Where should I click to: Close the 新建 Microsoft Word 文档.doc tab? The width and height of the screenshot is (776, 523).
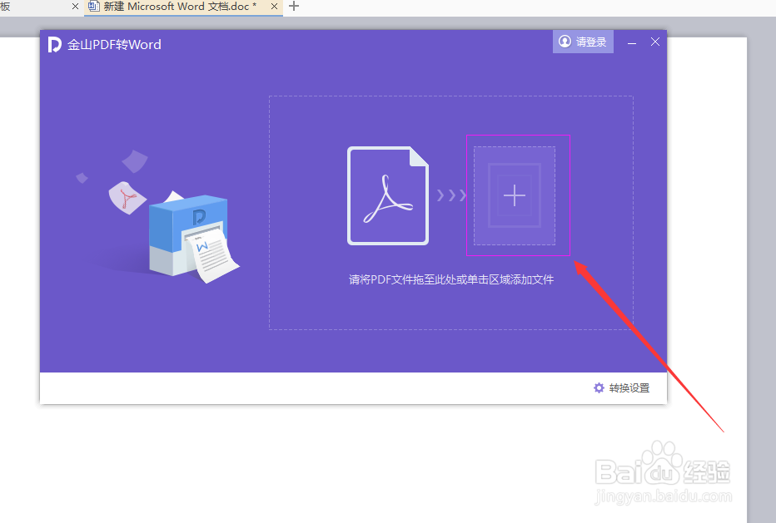274,7
